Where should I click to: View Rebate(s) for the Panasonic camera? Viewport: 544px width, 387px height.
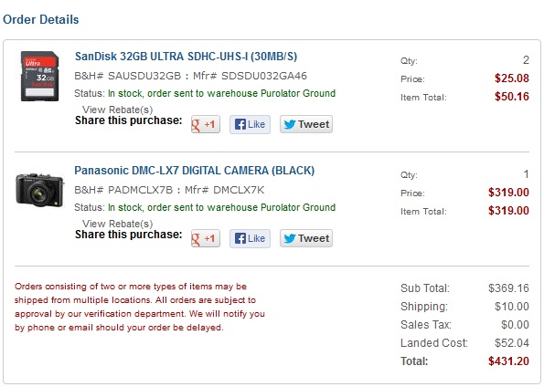[x=117, y=224]
